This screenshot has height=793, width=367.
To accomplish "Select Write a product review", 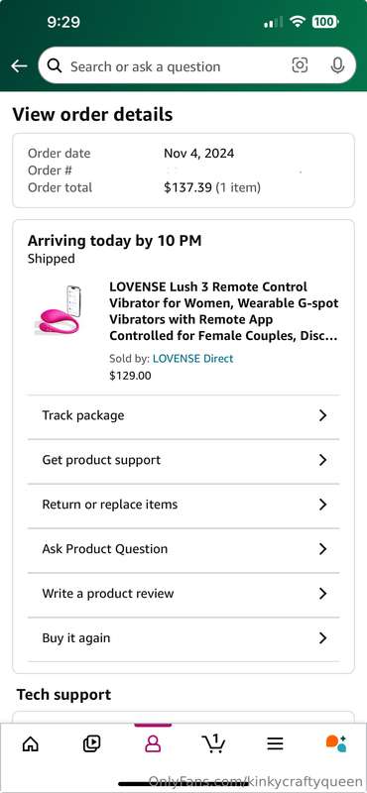I will [183, 594].
